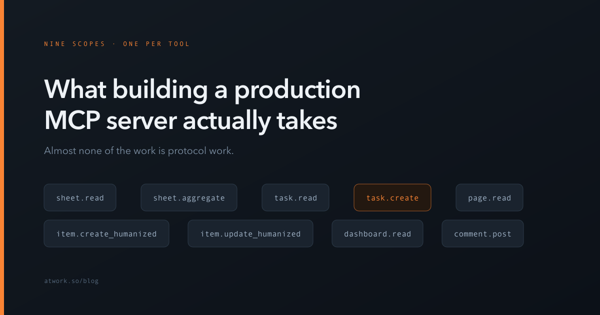Image resolution: width=600 pixels, height=315 pixels.
Task: Click the subtitle about protocol work
Action: [139, 150]
